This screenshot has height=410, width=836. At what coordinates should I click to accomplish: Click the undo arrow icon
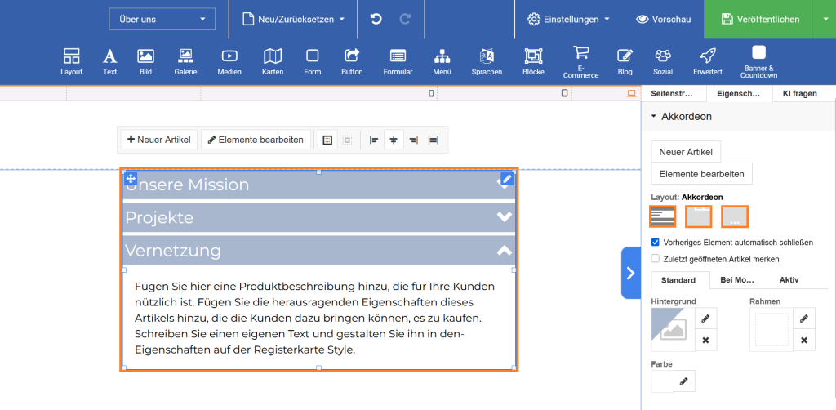pyautogui.click(x=376, y=19)
